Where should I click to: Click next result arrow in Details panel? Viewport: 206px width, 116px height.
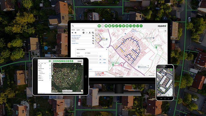(75, 32)
